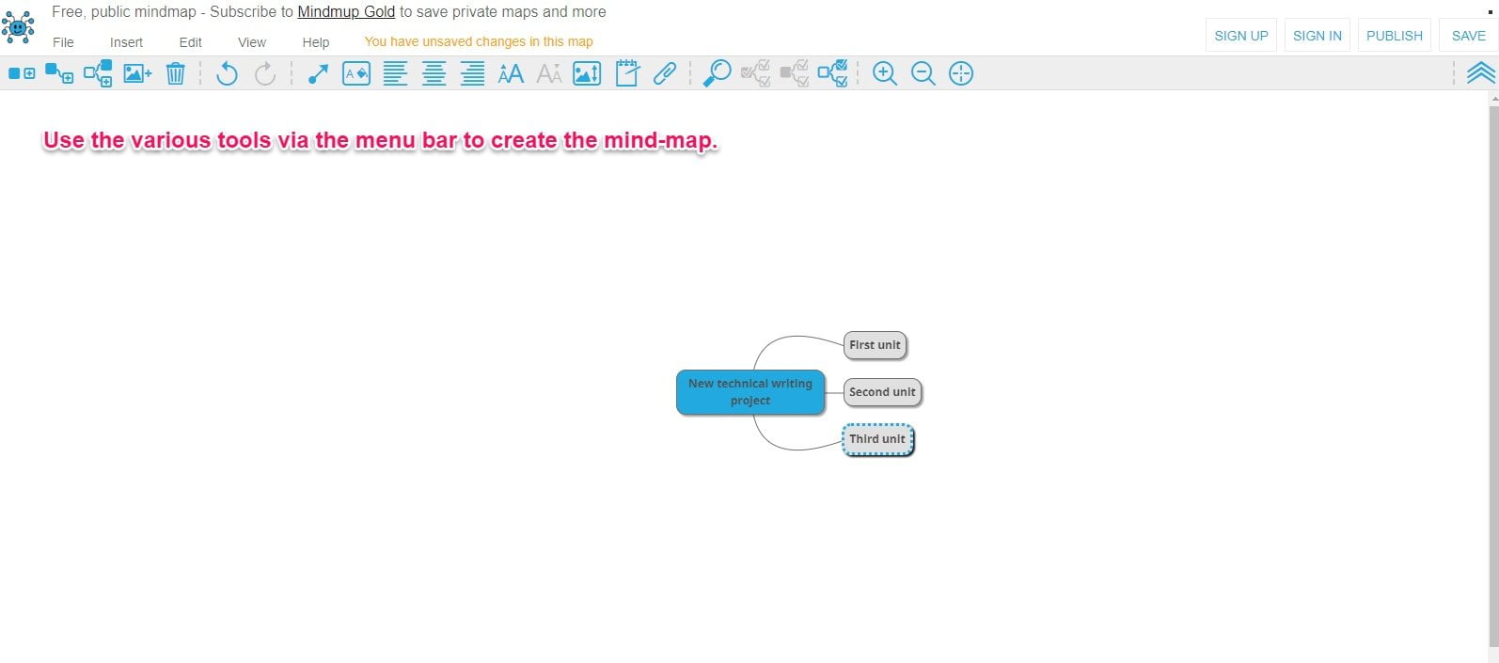This screenshot has height=663, width=1499.
Task: Open node text and fill style tool
Action: click(x=356, y=73)
